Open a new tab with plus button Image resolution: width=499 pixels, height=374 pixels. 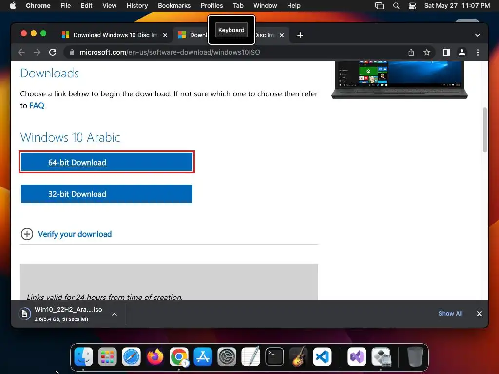(300, 35)
